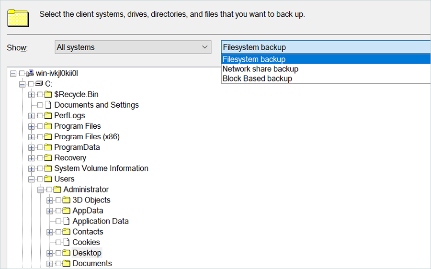Check the Desktop folder checkbox
Viewport: 431px width, 269px height.
click(58, 253)
